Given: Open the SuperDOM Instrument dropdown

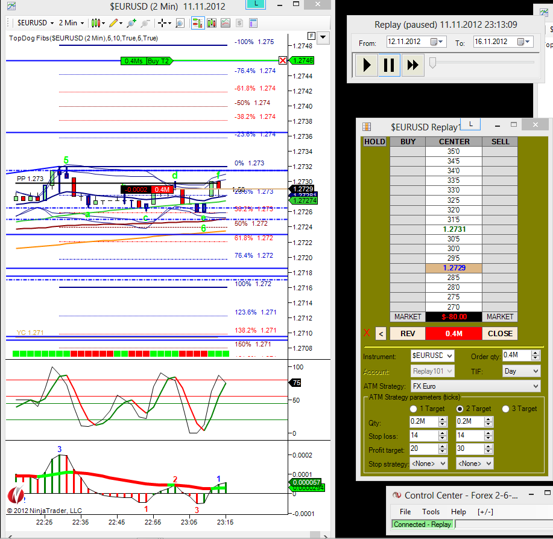Looking at the screenshot, I should [x=433, y=356].
